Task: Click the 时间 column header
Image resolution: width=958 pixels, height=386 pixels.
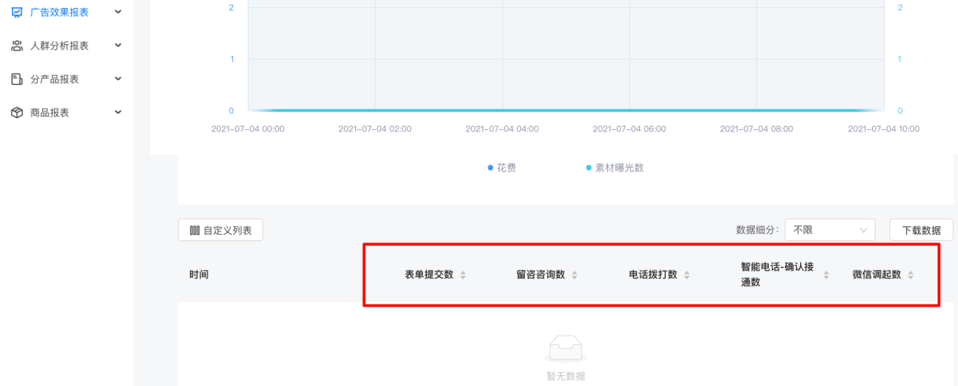Action: pyautogui.click(x=199, y=274)
